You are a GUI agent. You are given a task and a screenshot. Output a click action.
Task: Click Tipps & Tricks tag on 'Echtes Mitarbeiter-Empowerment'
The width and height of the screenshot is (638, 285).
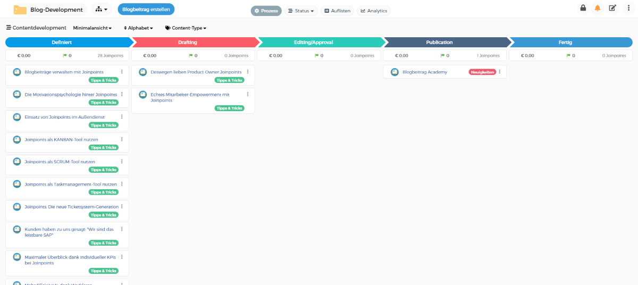229,108
